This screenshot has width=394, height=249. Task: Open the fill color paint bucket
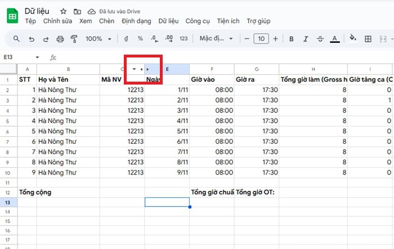point(353,39)
